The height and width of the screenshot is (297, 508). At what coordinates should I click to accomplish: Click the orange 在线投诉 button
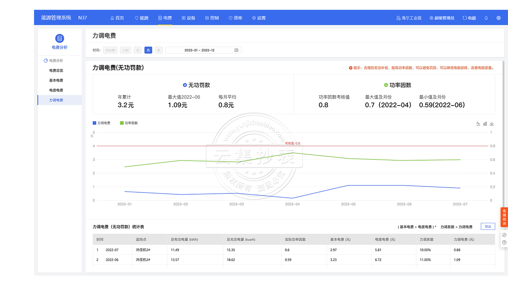(x=504, y=217)
